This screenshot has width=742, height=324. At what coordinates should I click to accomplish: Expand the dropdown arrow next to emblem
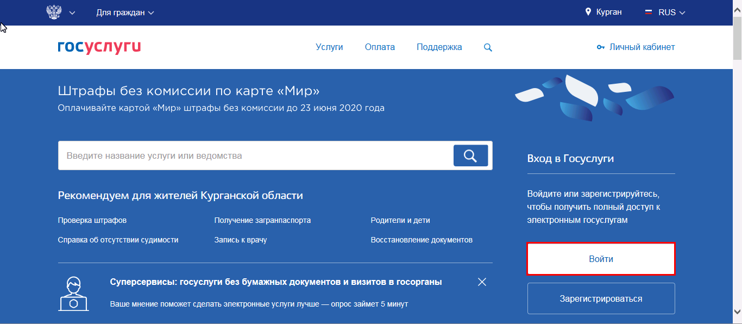coord(72,13)
